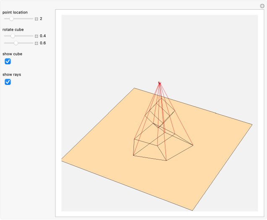The height and width of the screenshot is (220, 267).
Task: Click the "point location" label
Action: 15,12
